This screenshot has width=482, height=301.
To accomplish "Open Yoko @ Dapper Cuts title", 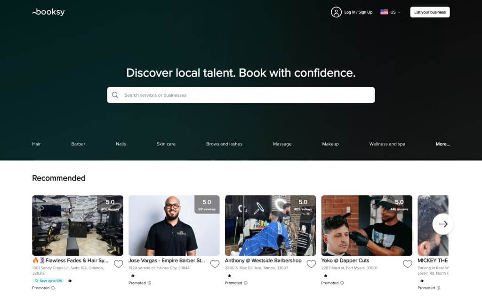I will point(345,261).
